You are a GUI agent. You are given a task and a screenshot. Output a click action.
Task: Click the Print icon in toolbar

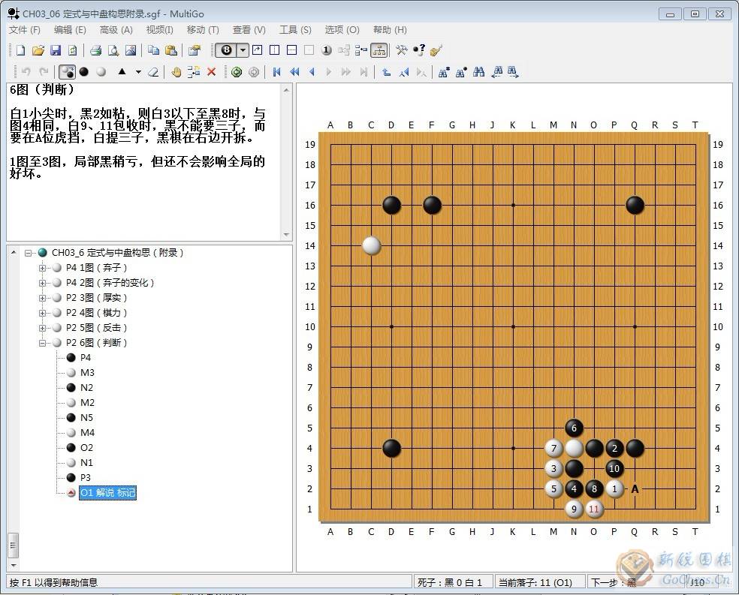(95, 50)
